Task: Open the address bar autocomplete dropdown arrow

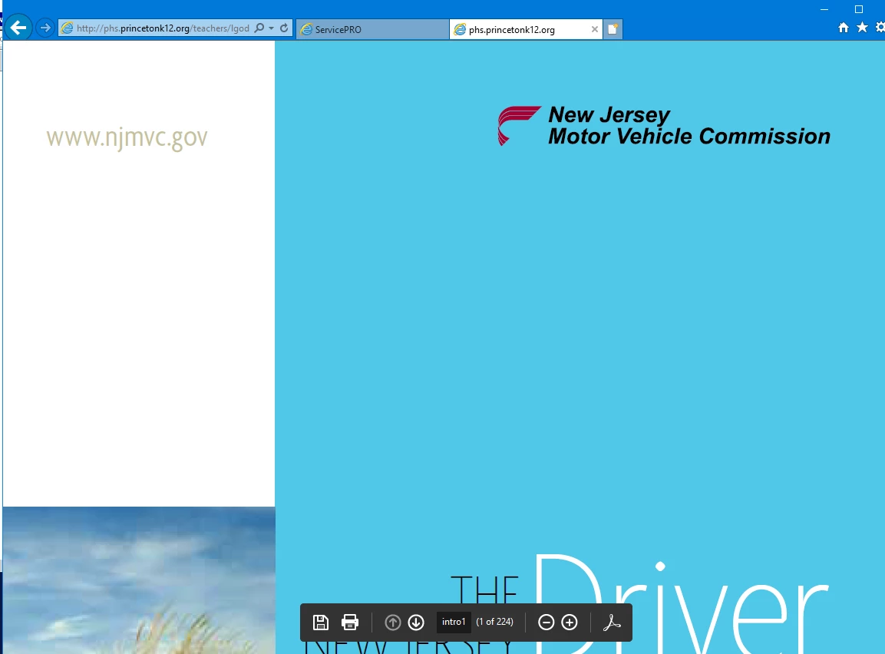Action: click(272, 28)
